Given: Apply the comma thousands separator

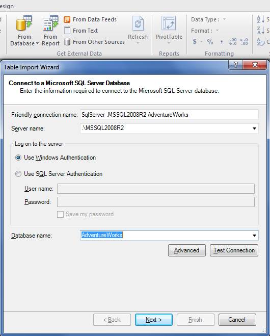Looking at the screenshot, I should coord(222,42).
